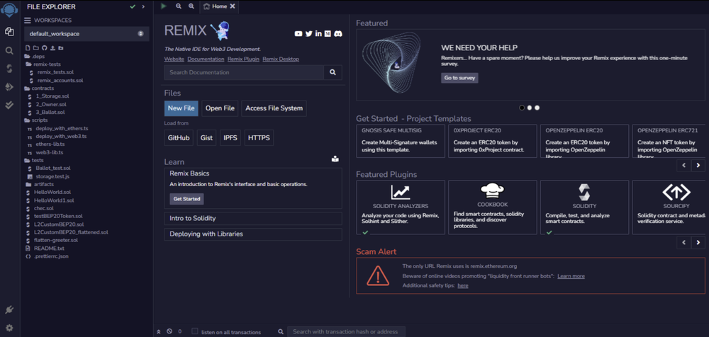Open the Plugin manager plug icon
Screen dimensions: 709x337
(x=9, y=310)
